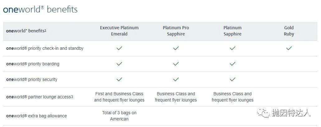The height and width of the screenshot is (127, 321).
Task: Click Executive Platinum priority boarding checkmark
Action: point(119,64)
